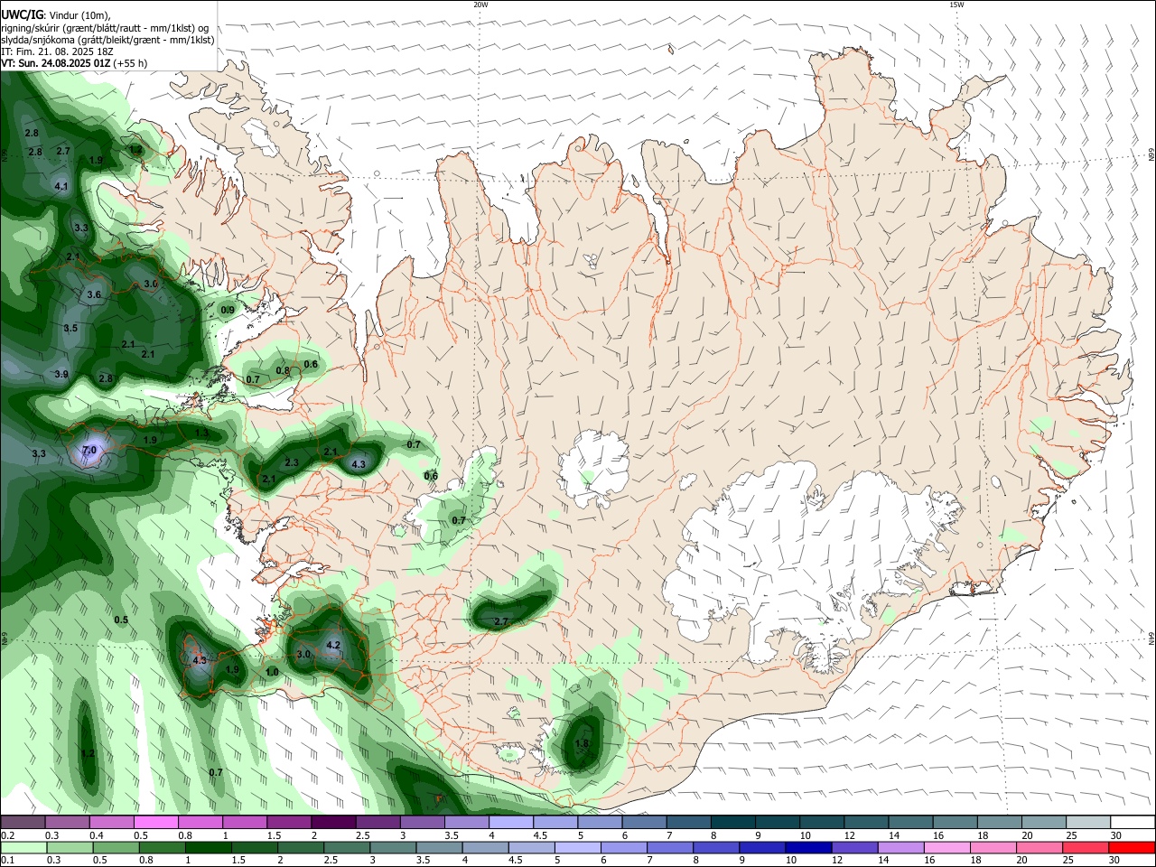Click the 0.2 label in the top legend row
The image size is (1156, 867).
(7, 835)
